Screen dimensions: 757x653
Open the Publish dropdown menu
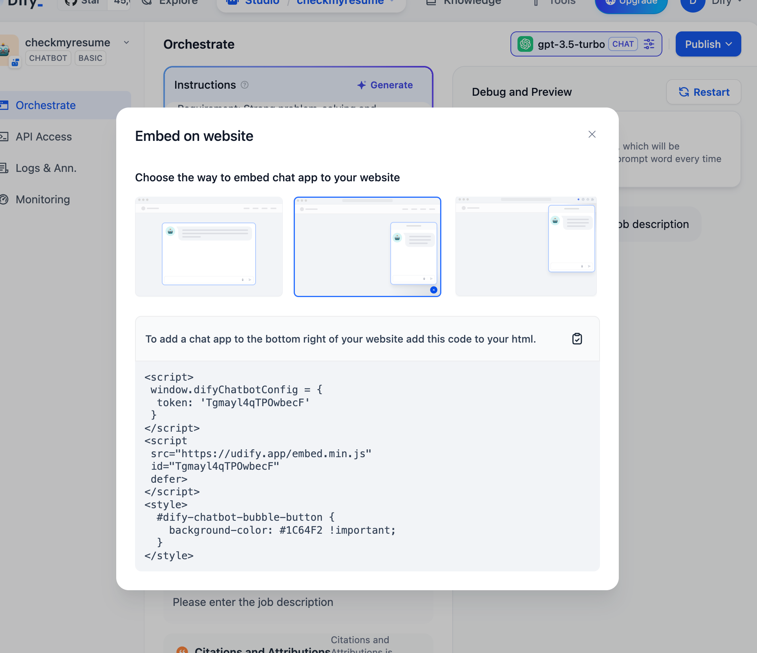(708, 44)
